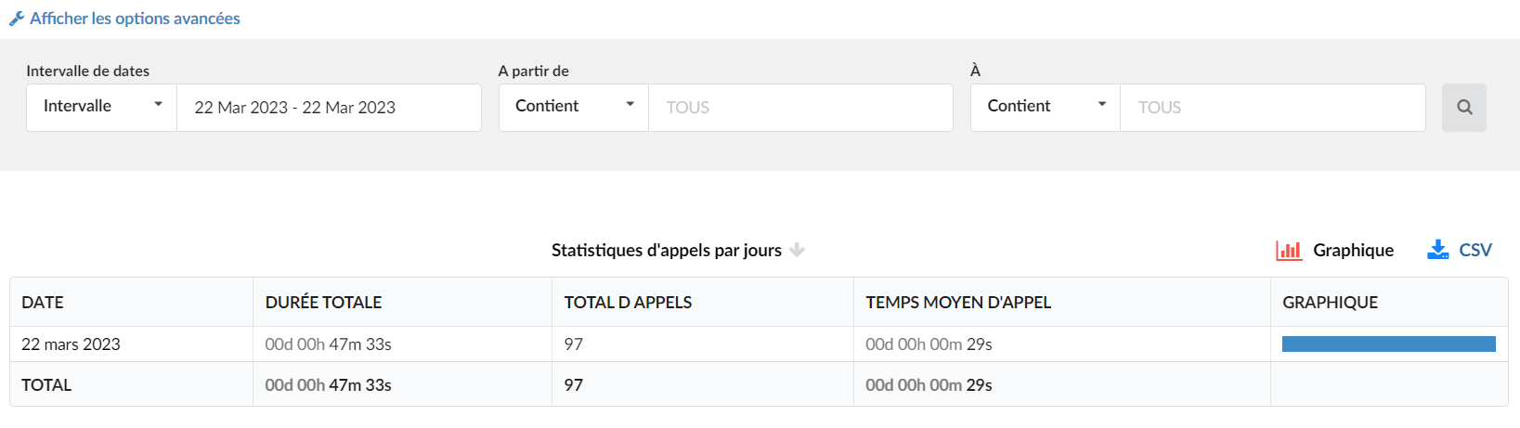1520x428 pixels.
Task: Select the 22 mars 2023 date cell
Action: 71,344
